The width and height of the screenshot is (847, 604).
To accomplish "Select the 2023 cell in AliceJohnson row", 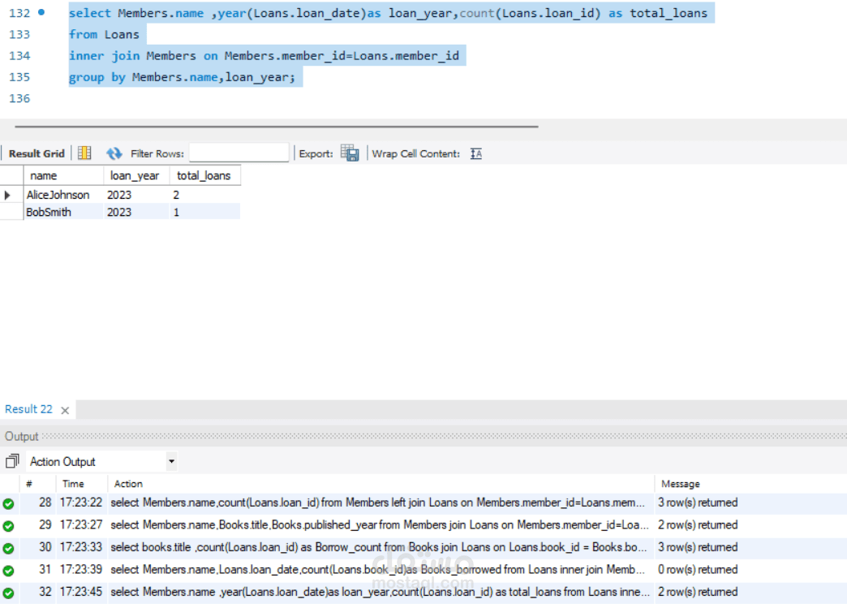I will click(136, 195).
